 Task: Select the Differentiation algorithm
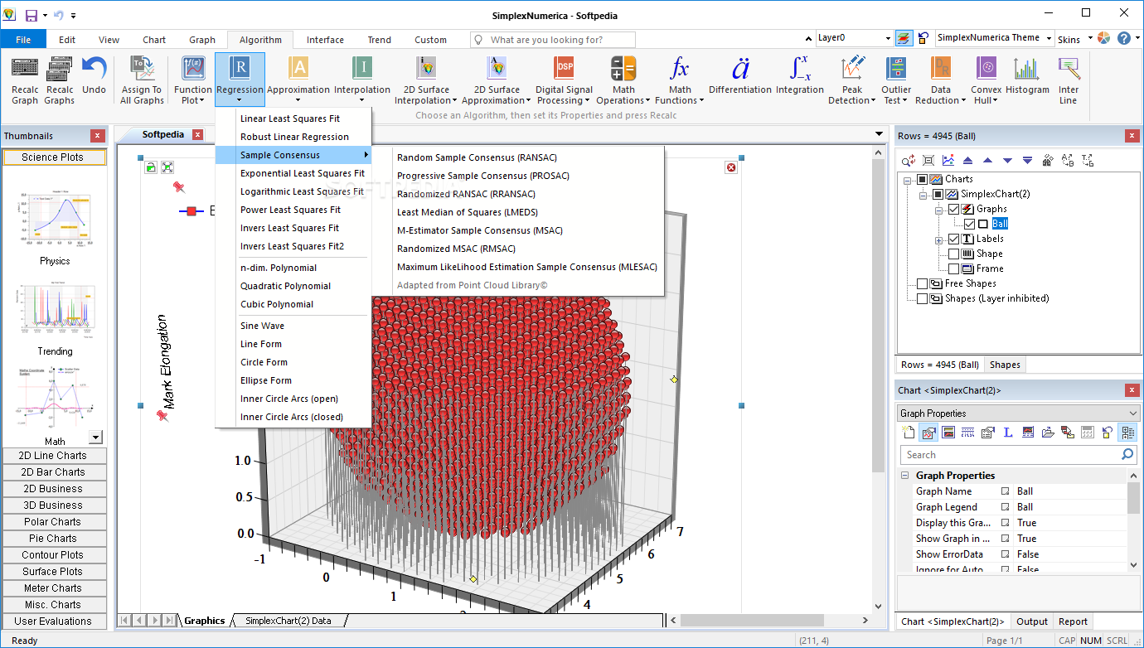(x=740, y=75)
